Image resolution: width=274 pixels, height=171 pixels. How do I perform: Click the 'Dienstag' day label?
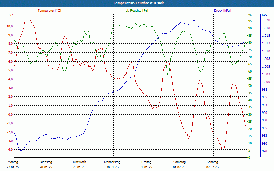[46, 162]
